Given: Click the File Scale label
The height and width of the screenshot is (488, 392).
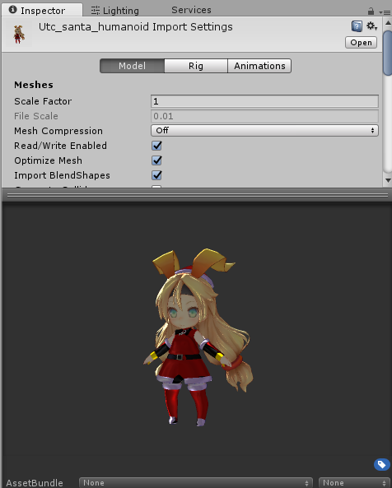Looking at the screenshot, I should (x=36, y=116).
